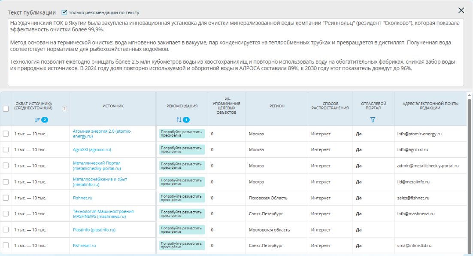Click the sort icon under Охват источника
This screenshot has width=473, height=256.
click(x=37, y=120)
